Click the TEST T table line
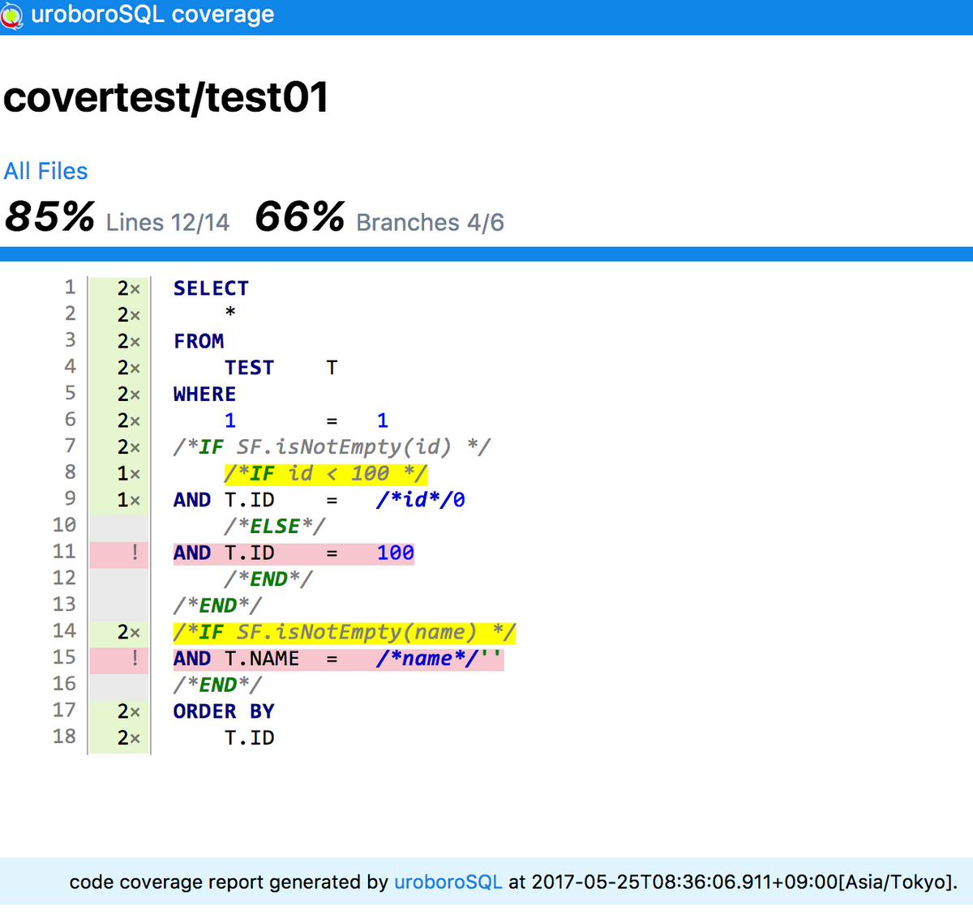This screenshot has width=973, height=918. 281,368
